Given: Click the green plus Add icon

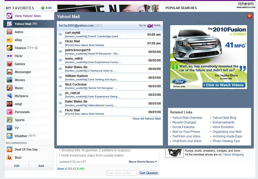Looking at the screenshot, I should coord(43,8).
